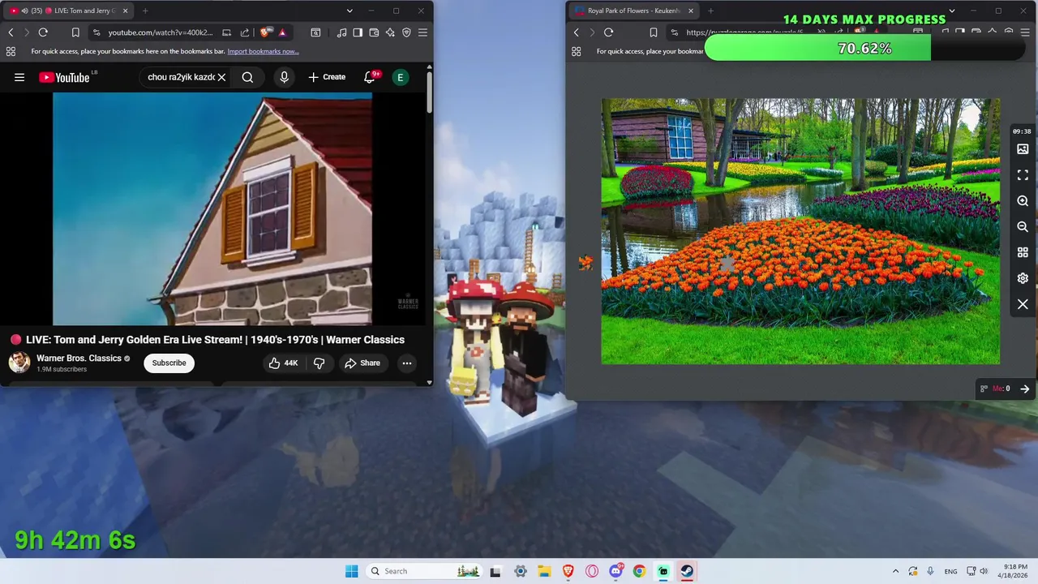The height and width of the screenshot is (584, 1038).
Task: Open more actions ellipsis under video
Action: click(407, 363)
